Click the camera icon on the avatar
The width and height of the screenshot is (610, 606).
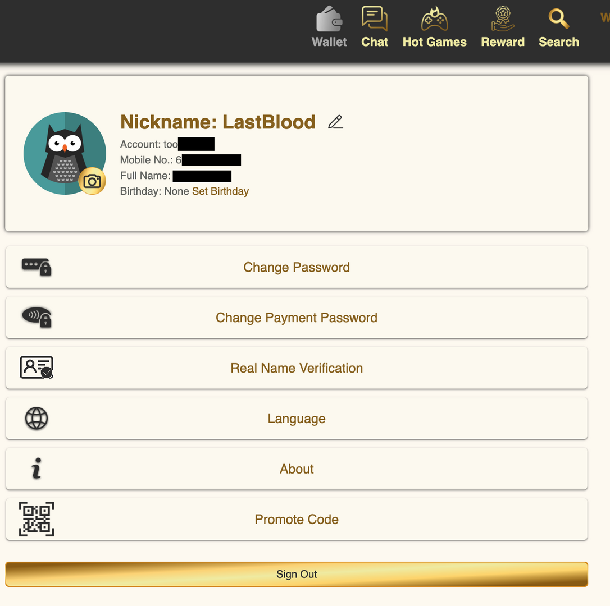tap(92, 181)
